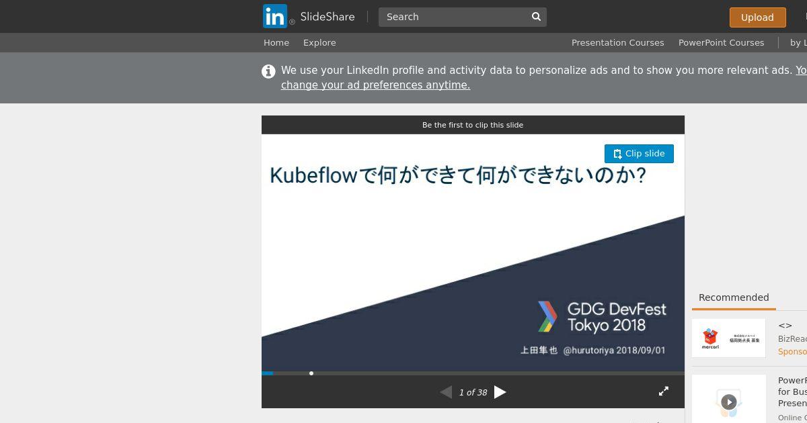807x423 pixels.
Task: Click the '1 of 38' slide counter
Action: 473,393
